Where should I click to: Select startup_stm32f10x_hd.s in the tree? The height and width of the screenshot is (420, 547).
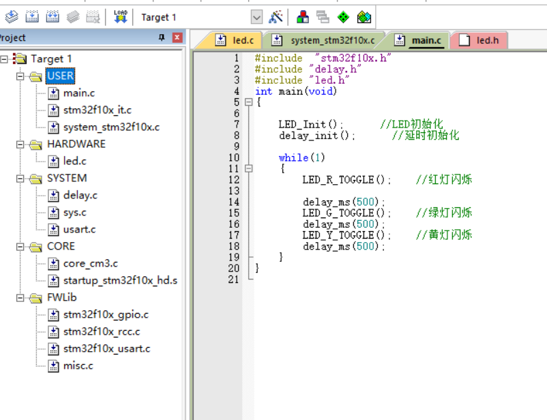point(120,280)
